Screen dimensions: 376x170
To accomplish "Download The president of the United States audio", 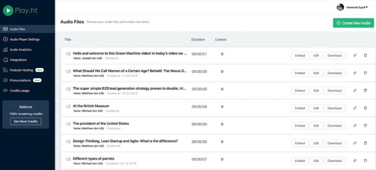I will (335, 126).
